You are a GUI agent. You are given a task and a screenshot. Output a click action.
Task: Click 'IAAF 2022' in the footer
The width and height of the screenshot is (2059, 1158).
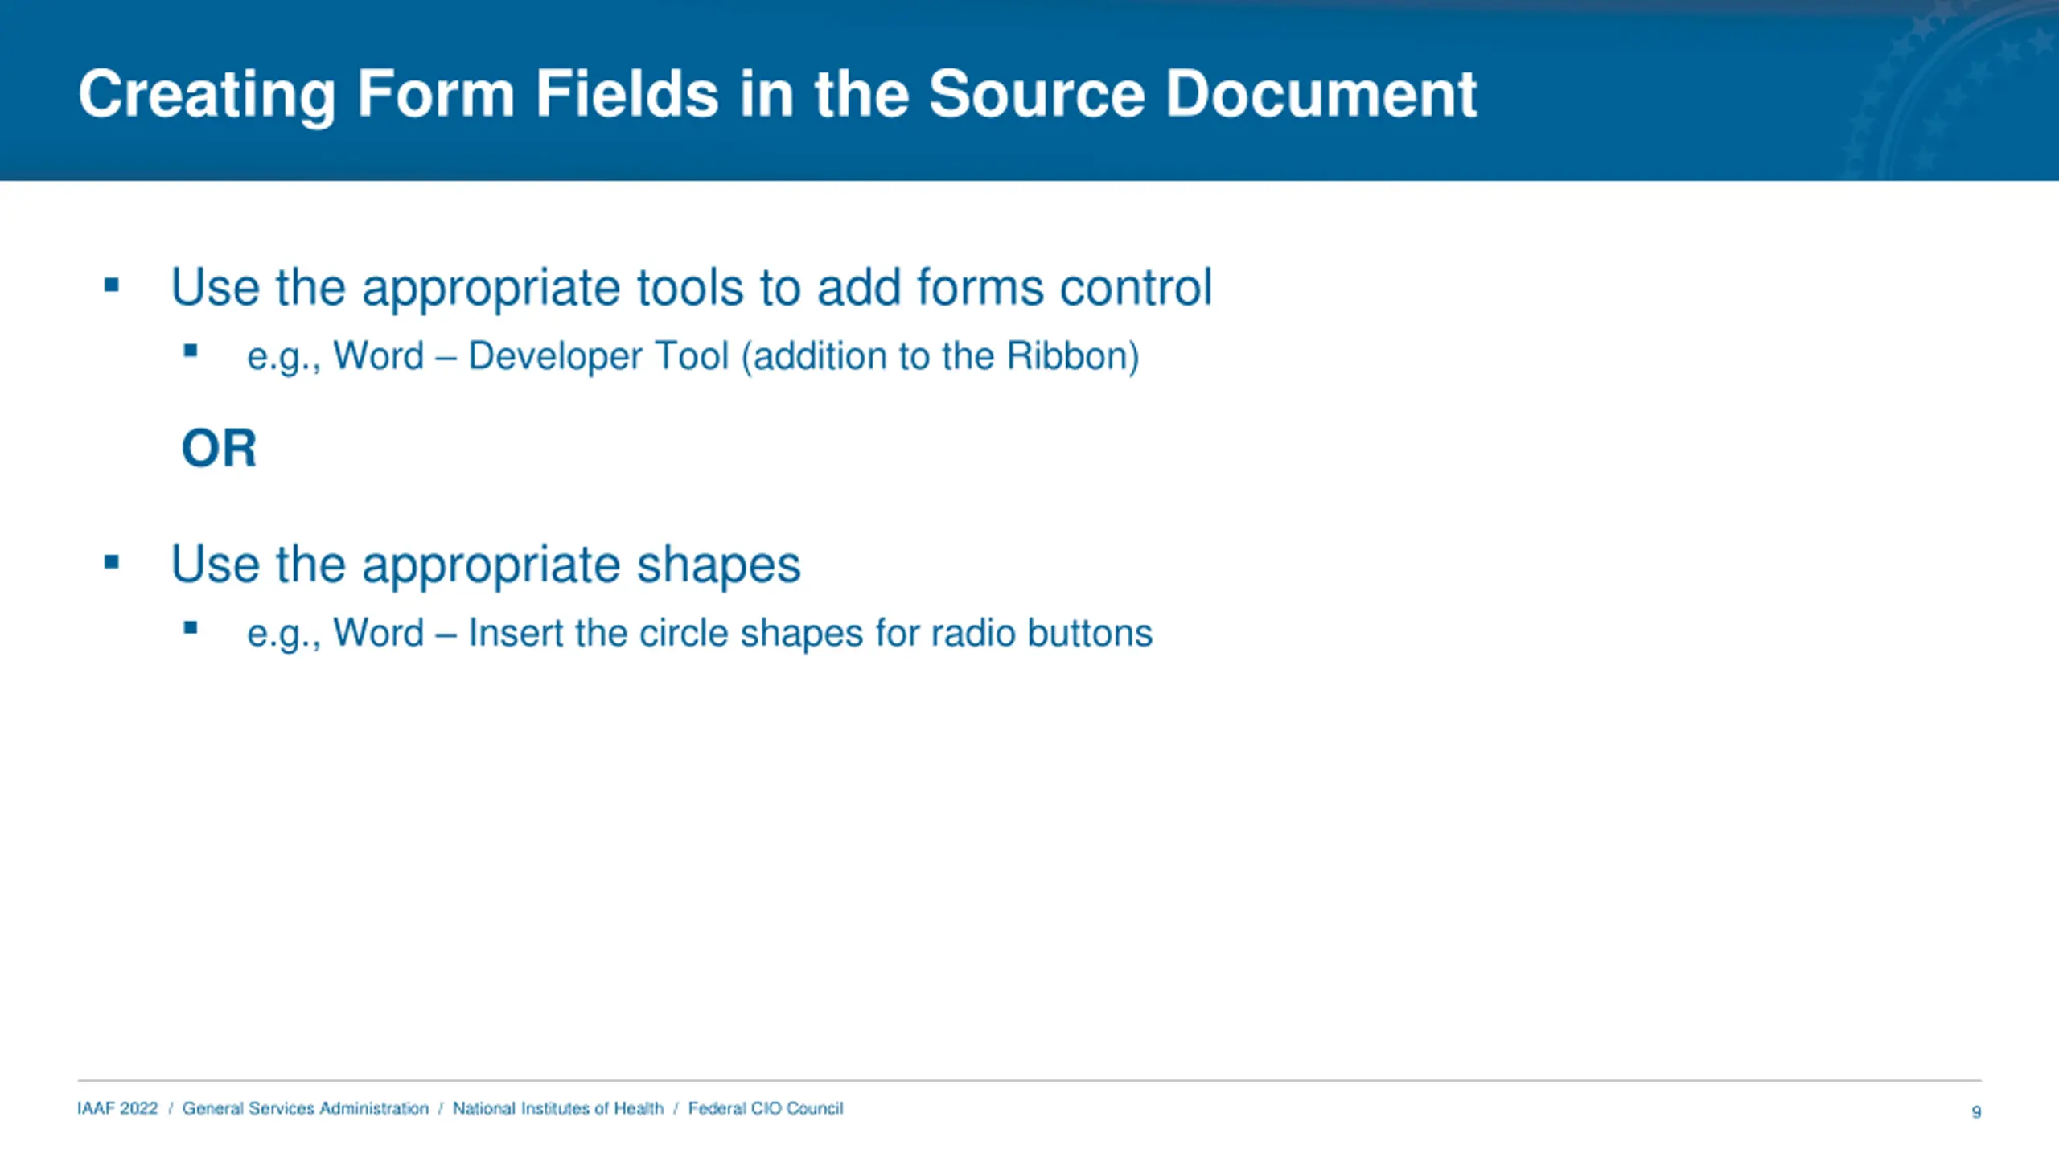click(x=117, y=1108)
